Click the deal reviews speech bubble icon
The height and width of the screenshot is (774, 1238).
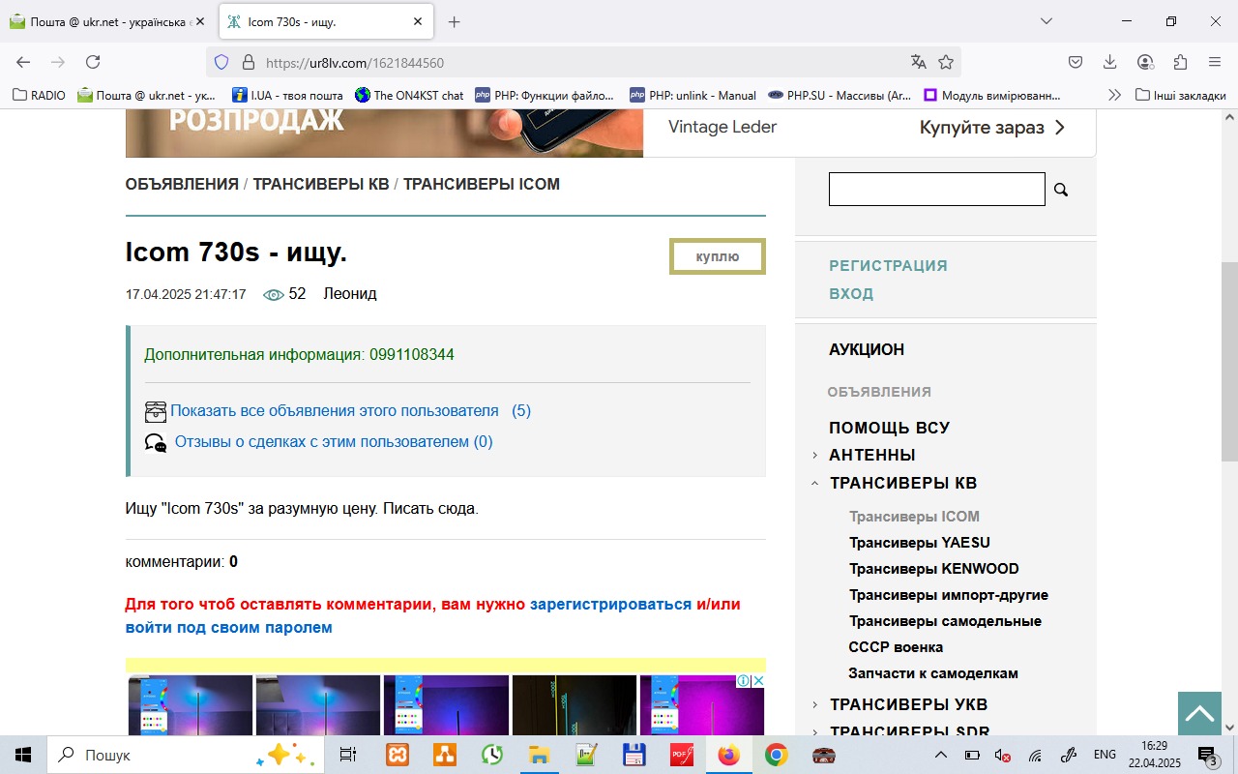pyautogui.click(x=156, y=443)
